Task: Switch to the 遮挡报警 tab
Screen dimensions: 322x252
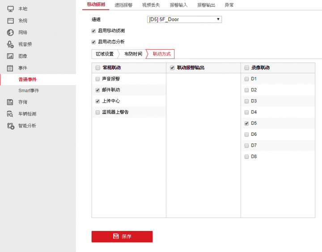Action: tap(123, 5)
